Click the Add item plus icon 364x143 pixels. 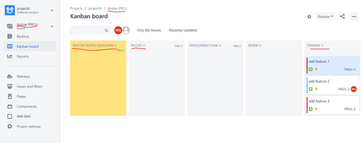[10, 116]
